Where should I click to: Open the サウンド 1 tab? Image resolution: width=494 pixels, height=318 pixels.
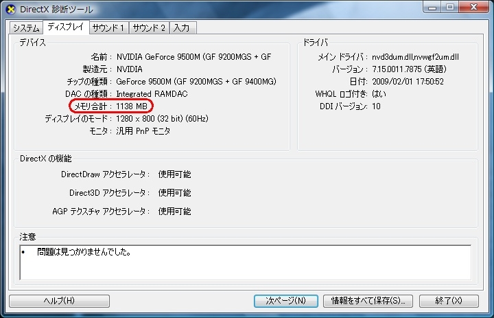click(108, 27)
